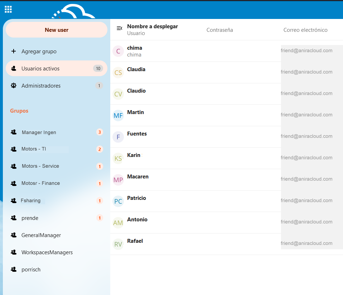Select the GeneralManager group
The height and width of the screenshot is (295, 343).
pyautogui.click(x=41, y=235)
